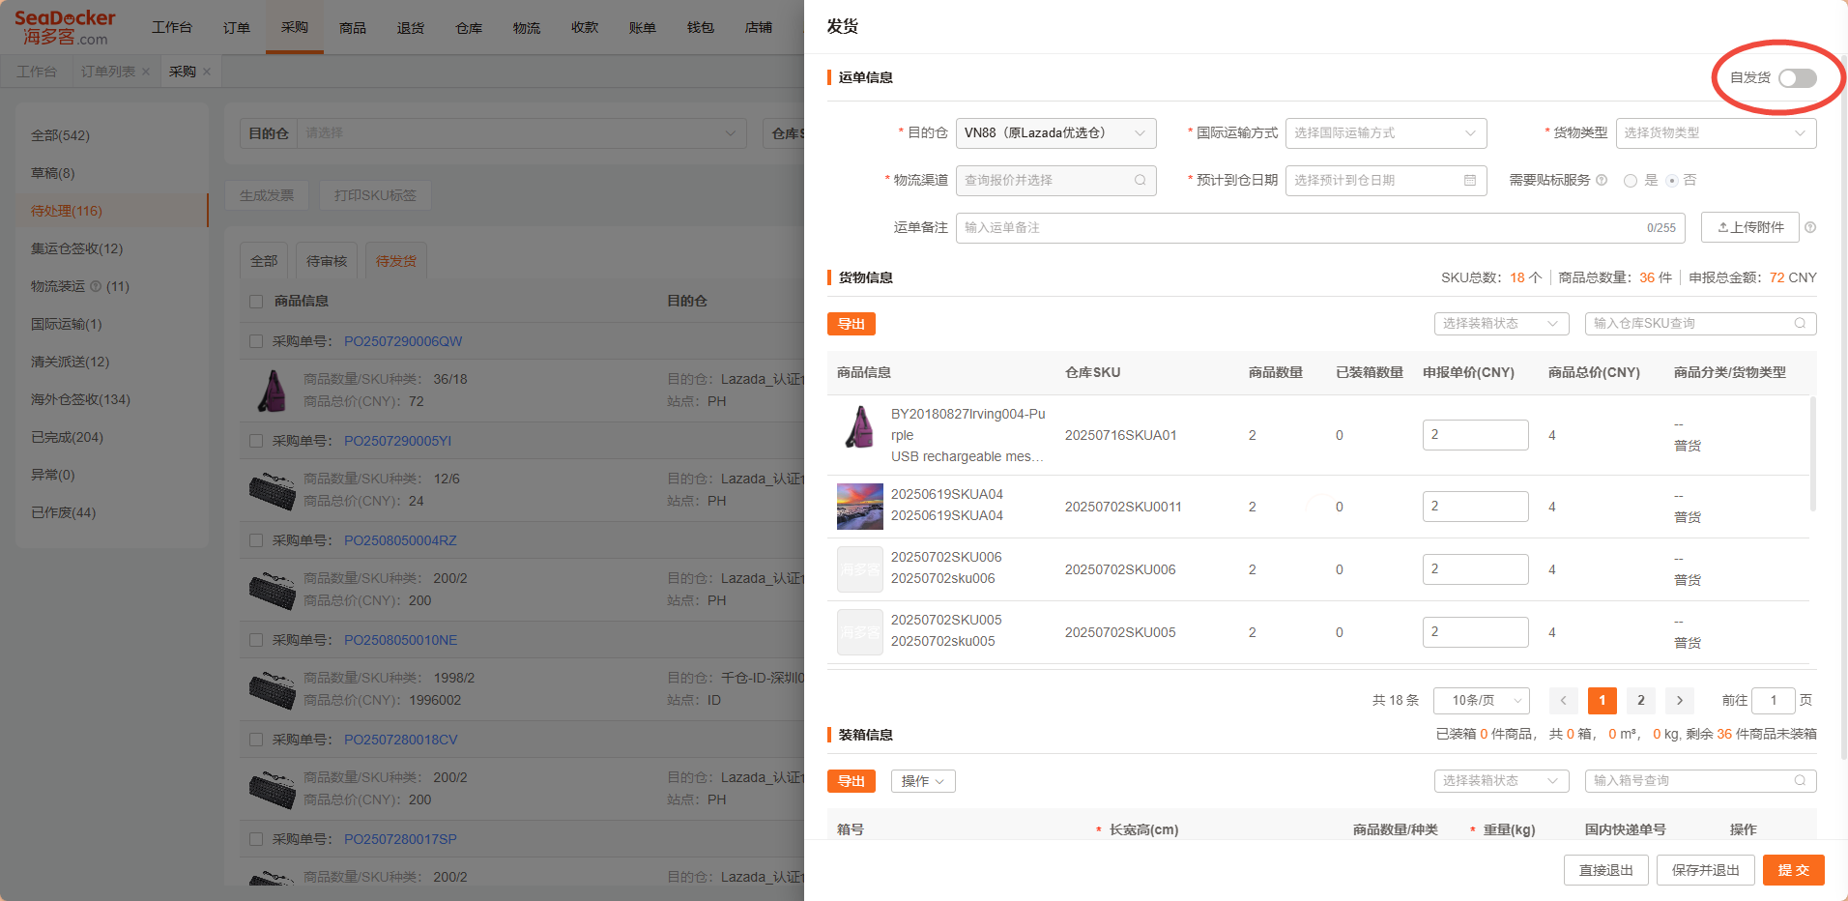Close the 采购 tab using its X icon

point(207,72)
